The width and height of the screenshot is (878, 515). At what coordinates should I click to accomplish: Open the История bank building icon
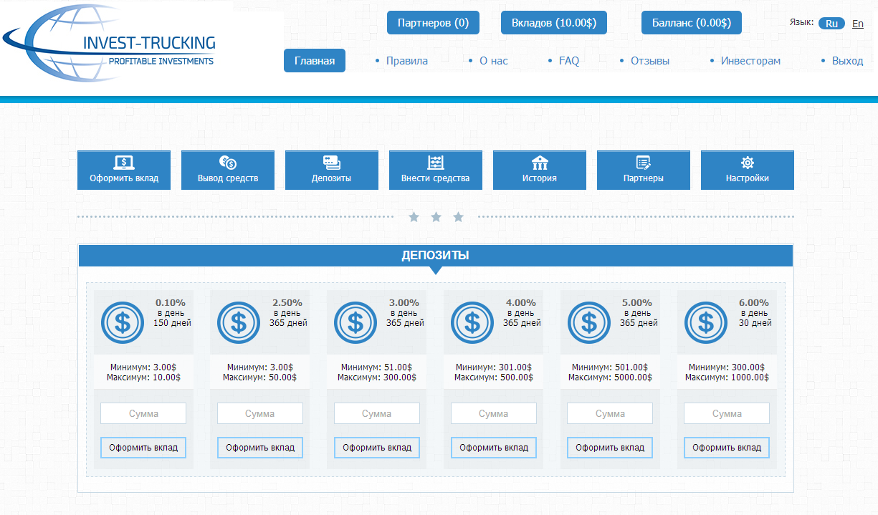pos(540,163)
